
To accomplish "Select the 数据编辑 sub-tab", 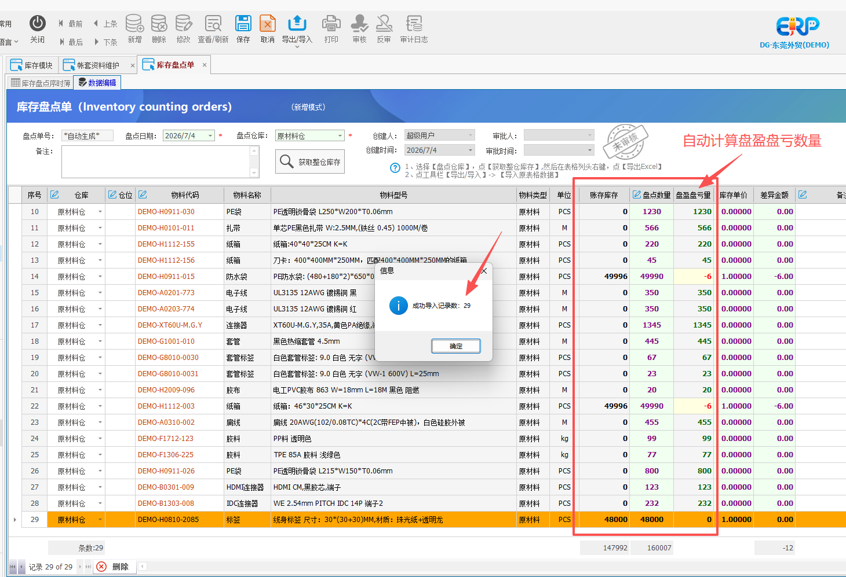I will pos(97,83).
